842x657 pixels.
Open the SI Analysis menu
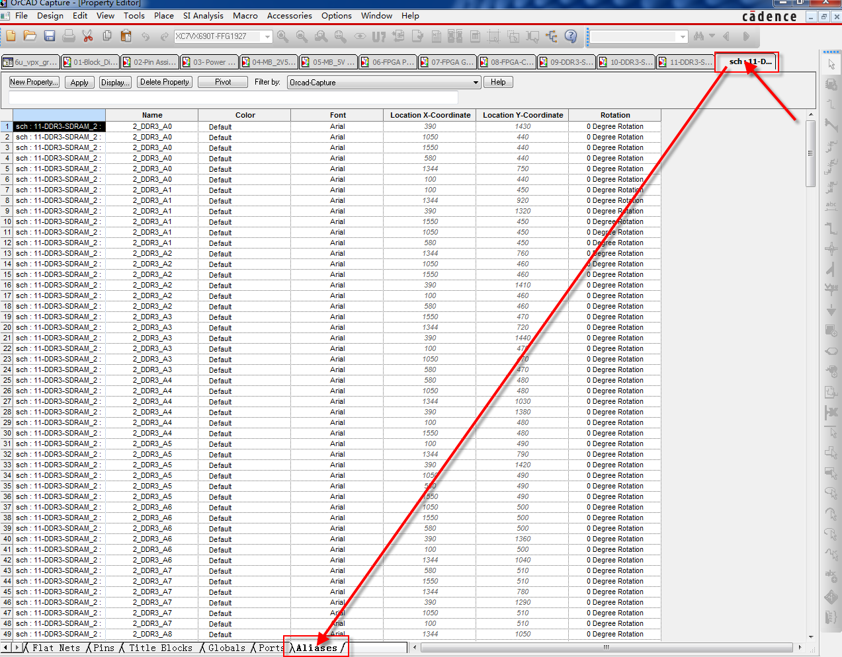(x=203, y=16)
